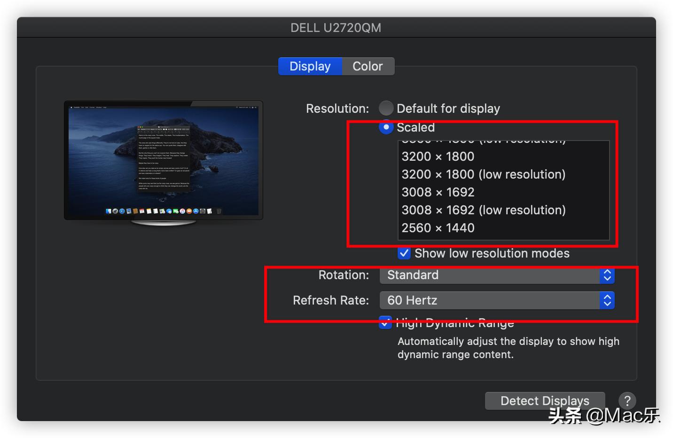Open the Rotation dropdown
The height and width of the screenshot is (438, 673).
497,275
